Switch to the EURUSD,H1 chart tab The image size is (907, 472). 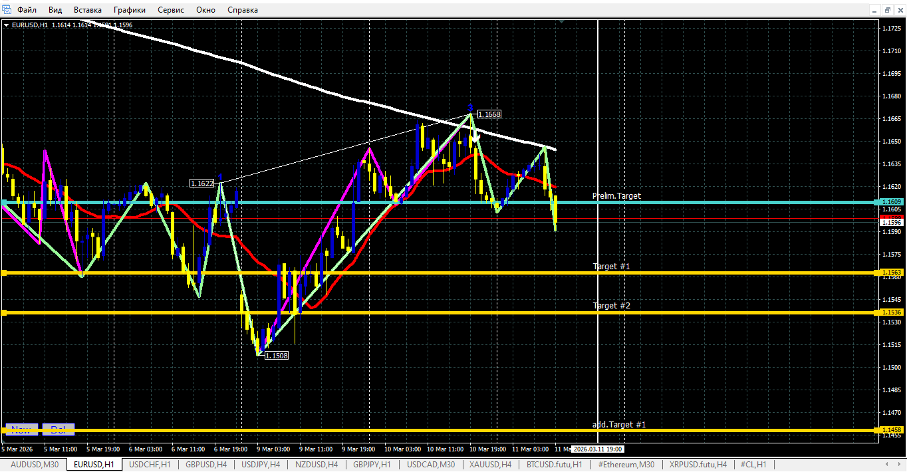(x=94, y=464)
